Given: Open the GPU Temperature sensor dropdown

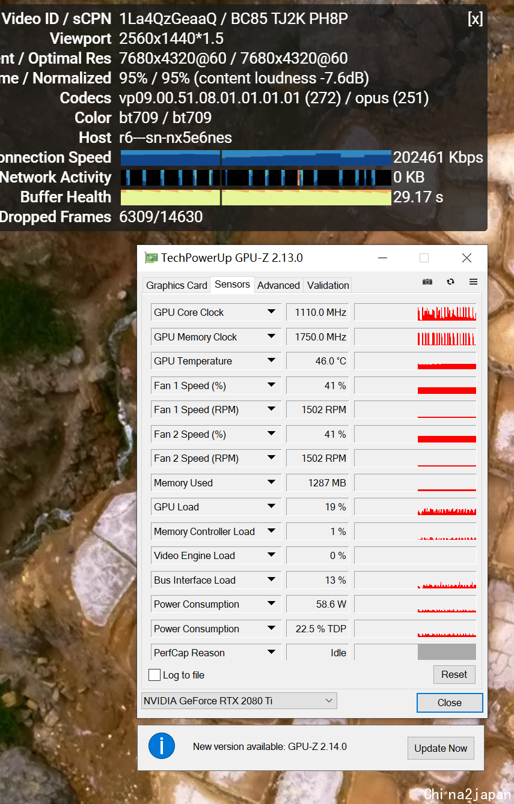Looking at the screenshot, I should pyautogui.click(x=272, y=361).
